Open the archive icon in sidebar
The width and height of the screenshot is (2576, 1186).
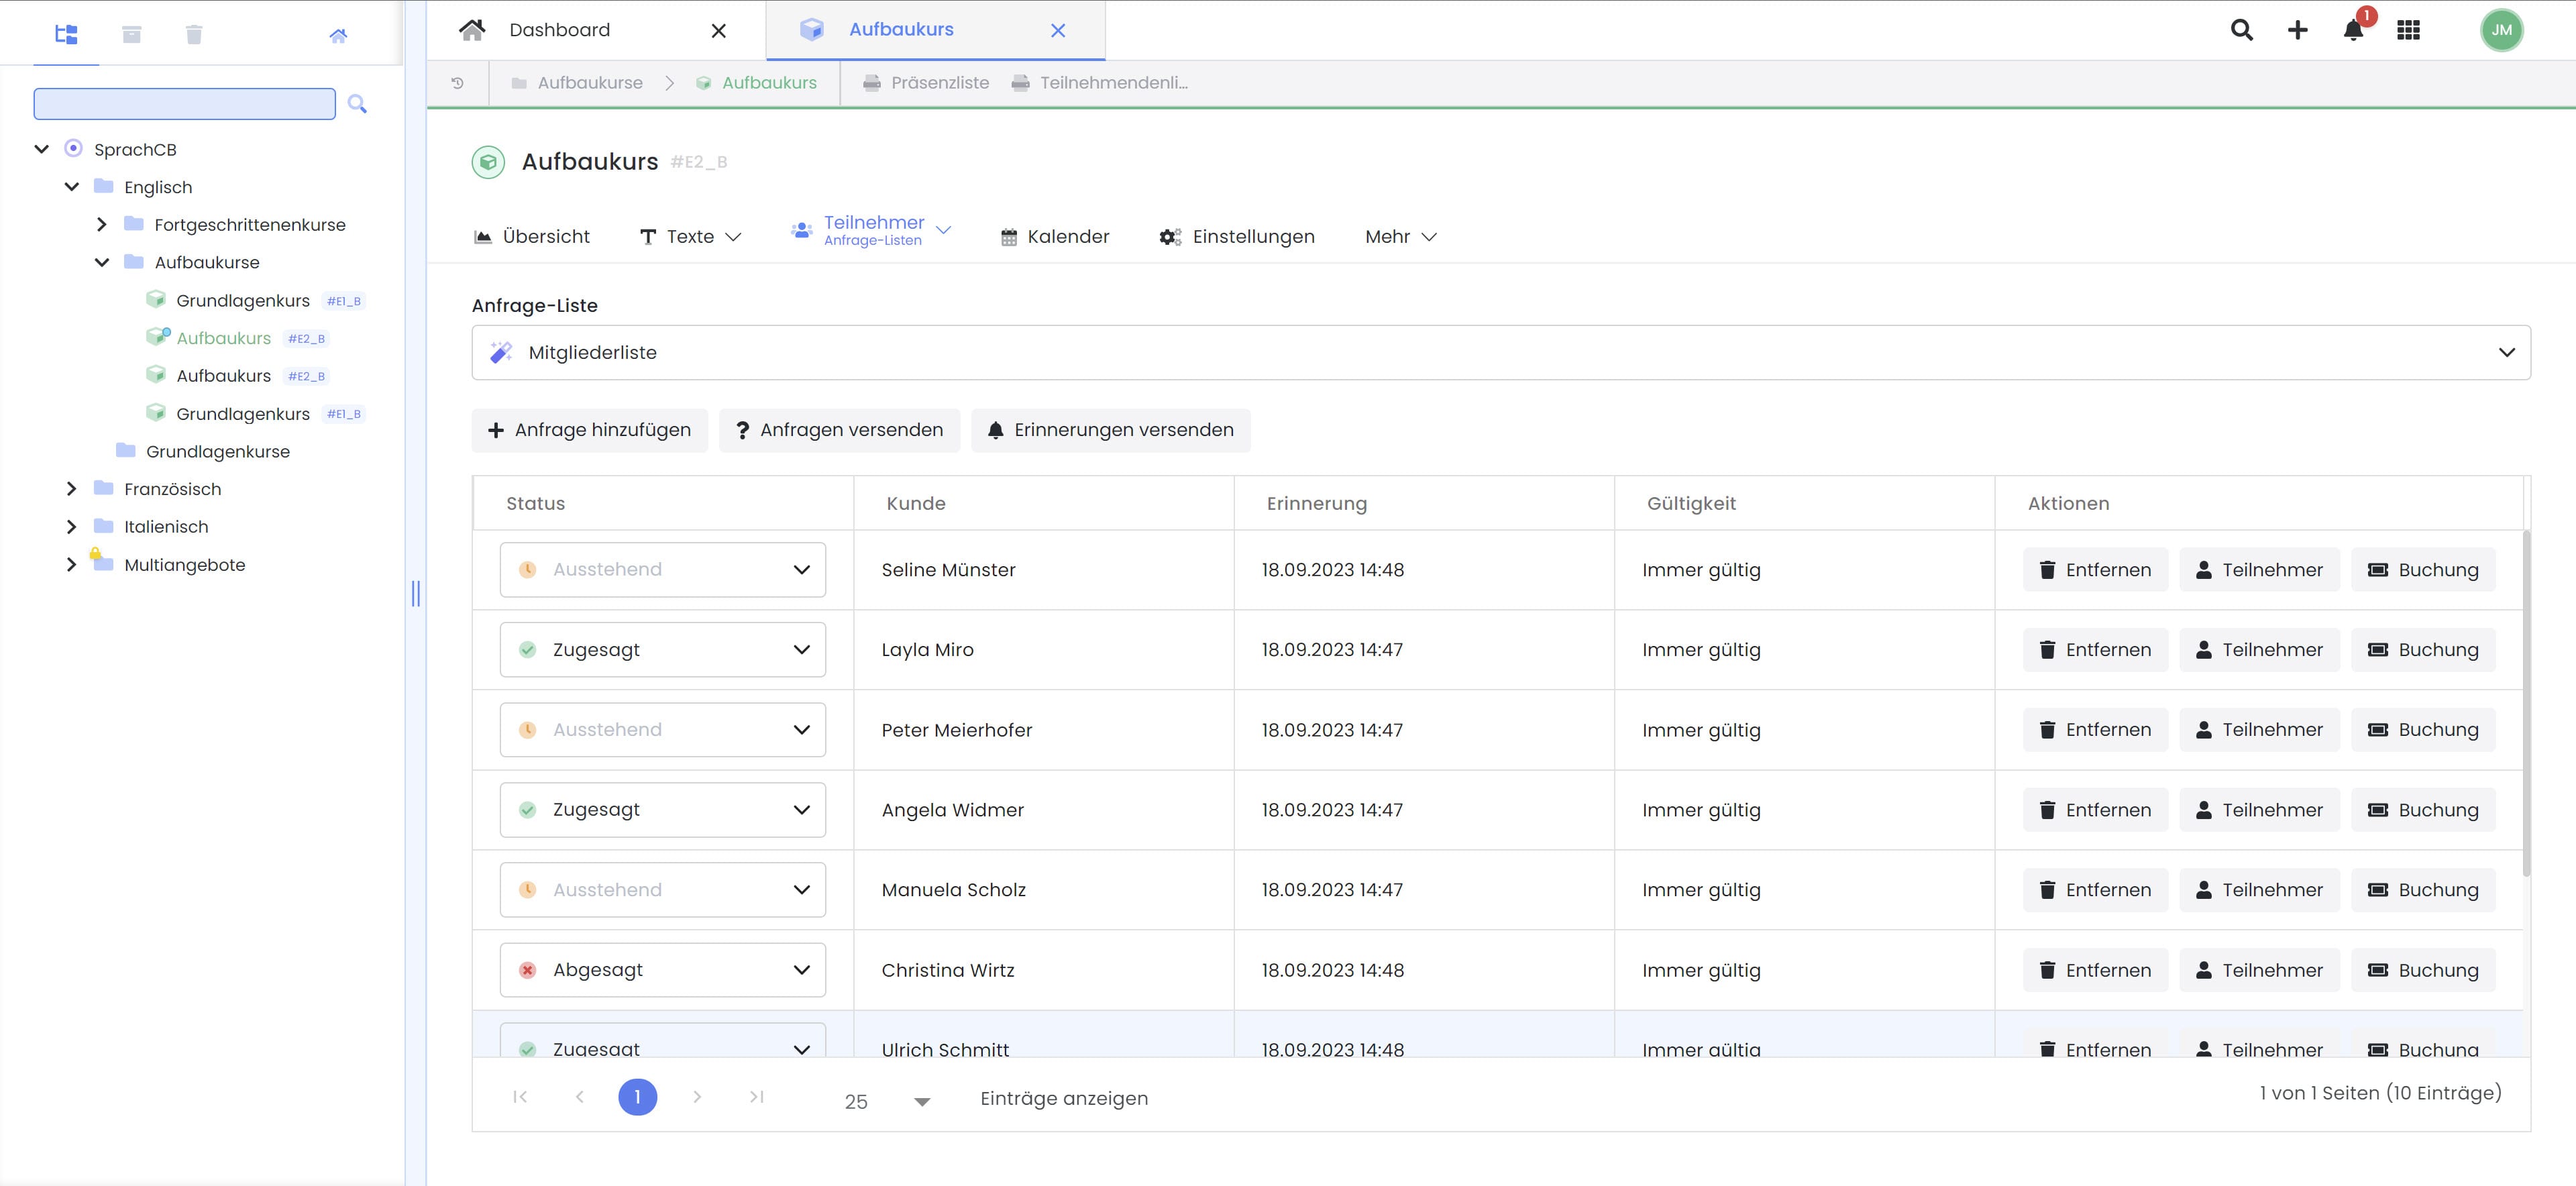[131, 34]
